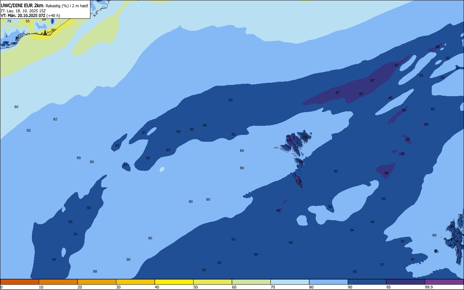Click the "88" humidity value on map

[95, 271]
